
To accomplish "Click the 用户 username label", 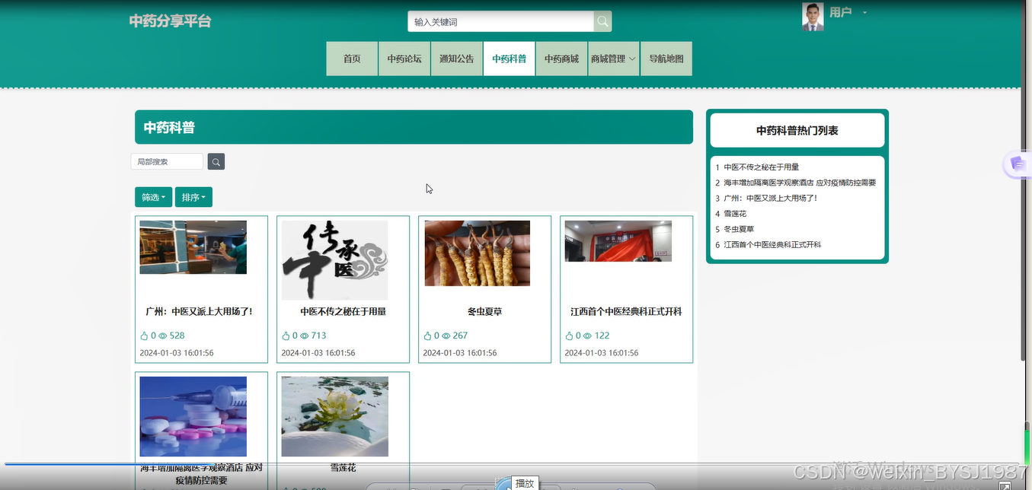I will 840,12.
